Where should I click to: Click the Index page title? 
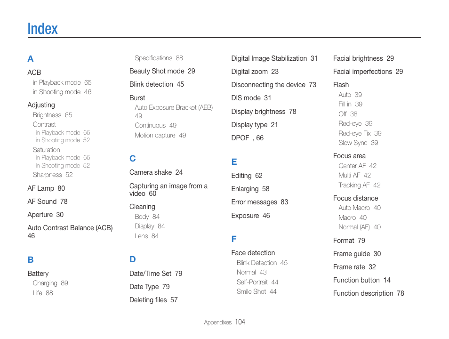[x=43, y=29]
